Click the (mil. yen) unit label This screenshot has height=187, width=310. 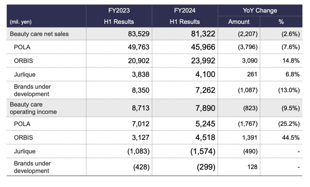click(21, 22)
